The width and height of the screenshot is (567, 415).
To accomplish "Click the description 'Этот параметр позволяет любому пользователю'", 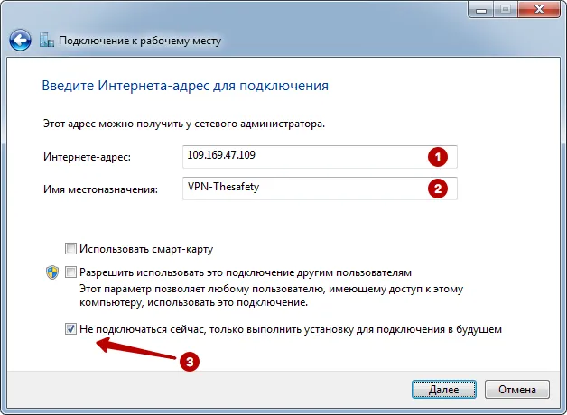I will pos(271,295).
